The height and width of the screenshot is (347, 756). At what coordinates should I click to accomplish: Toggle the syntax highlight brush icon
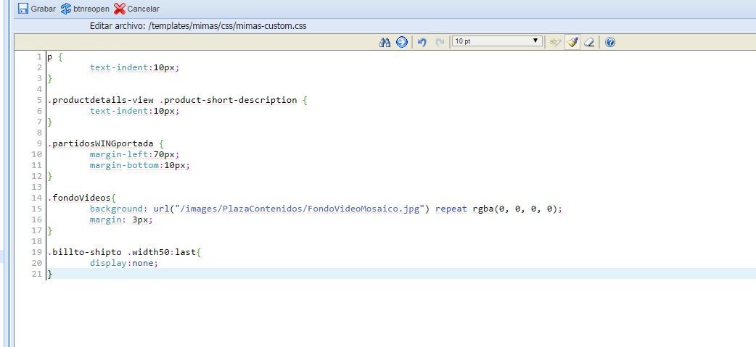click(x=572, y=42)
